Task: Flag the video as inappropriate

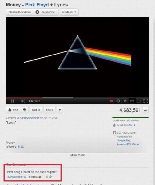Action: (60, 110)
